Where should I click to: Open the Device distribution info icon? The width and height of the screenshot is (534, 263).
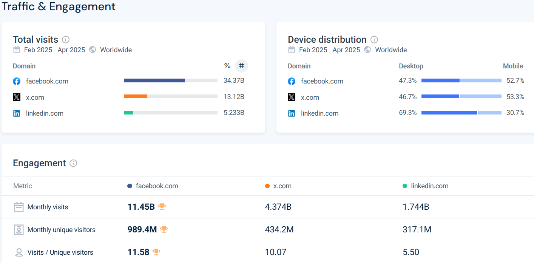click(374, 40)
